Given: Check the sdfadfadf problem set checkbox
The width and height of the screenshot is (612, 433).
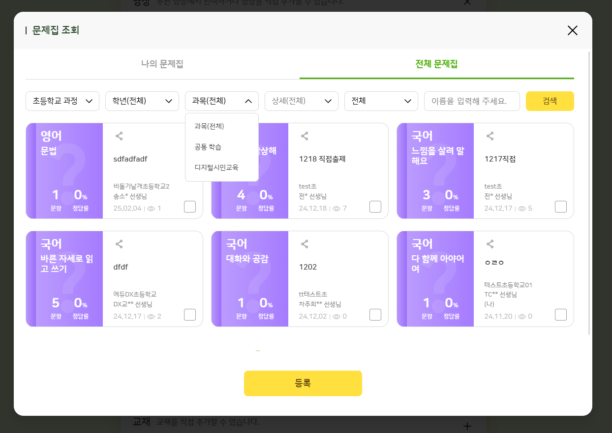Looking at the screenshot, I should click(x=190, y=207).
